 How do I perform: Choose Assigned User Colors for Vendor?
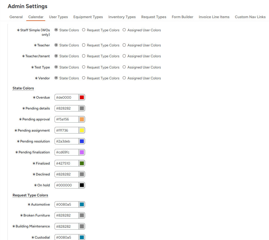coord(124,78)
